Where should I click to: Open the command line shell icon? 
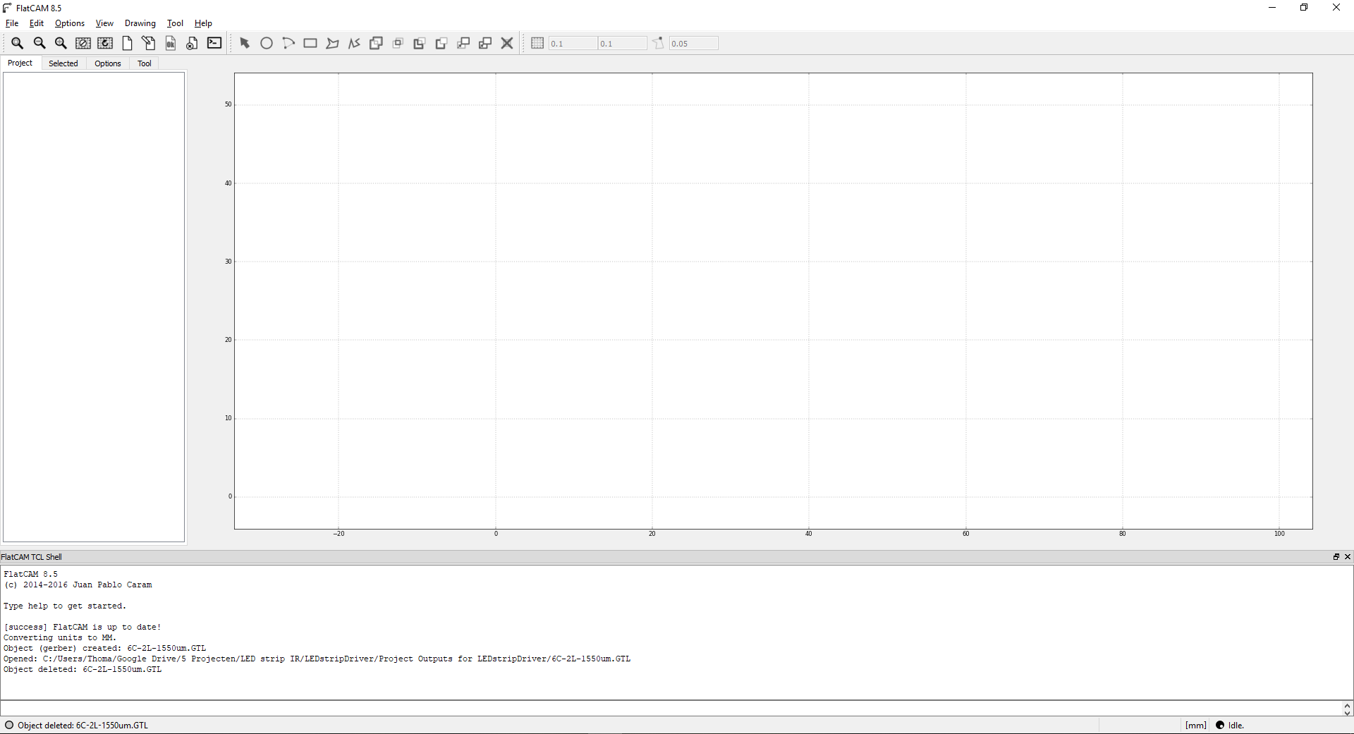(x=214, y=43)
